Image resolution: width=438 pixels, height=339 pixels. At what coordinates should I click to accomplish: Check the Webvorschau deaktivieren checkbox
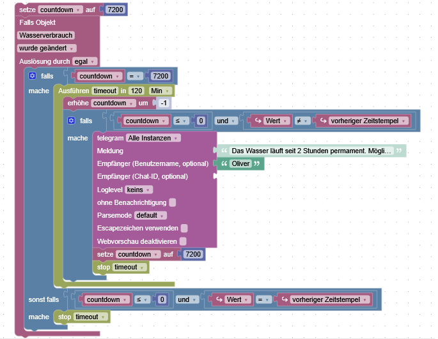(184, 241)
